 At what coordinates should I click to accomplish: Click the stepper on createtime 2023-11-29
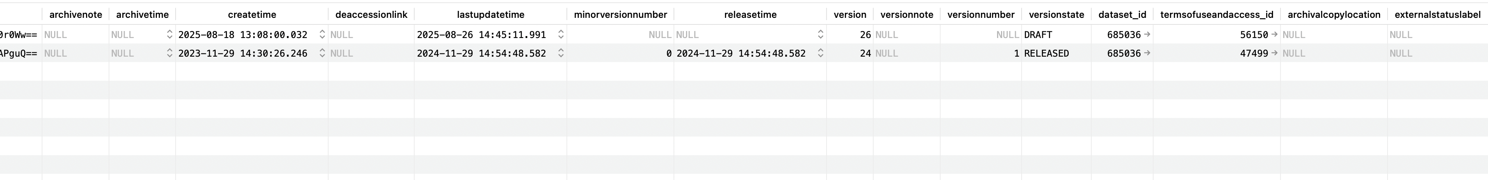pyautogui.click(x=322, y=53)
